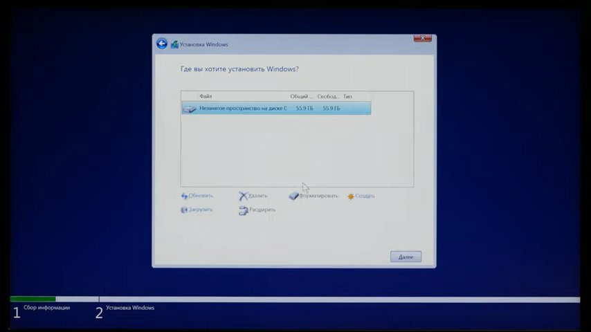Click the Обновить refresh icon
Viewport: 591px width, 332px height.
pyautogui.click(x=184, y=196)
